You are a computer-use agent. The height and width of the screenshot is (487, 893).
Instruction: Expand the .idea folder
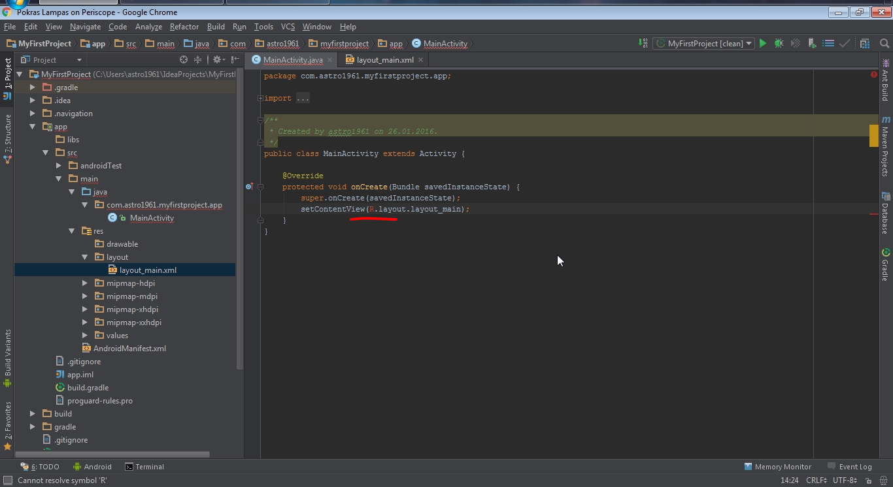[x=33, y=101]
